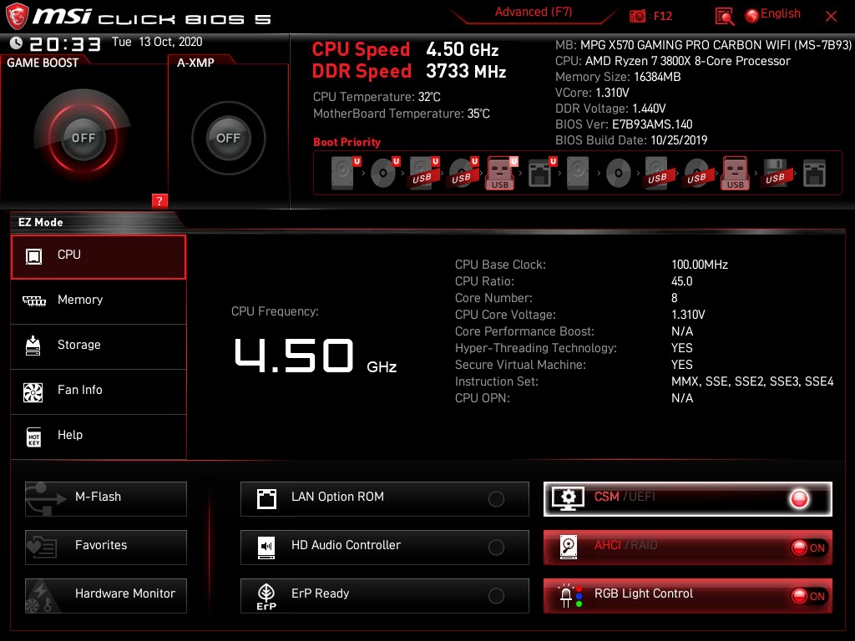The height and width of the screenshot is (641, 855).
Task: Enable LAN Option ROM switch
Action: pos(496,499)
